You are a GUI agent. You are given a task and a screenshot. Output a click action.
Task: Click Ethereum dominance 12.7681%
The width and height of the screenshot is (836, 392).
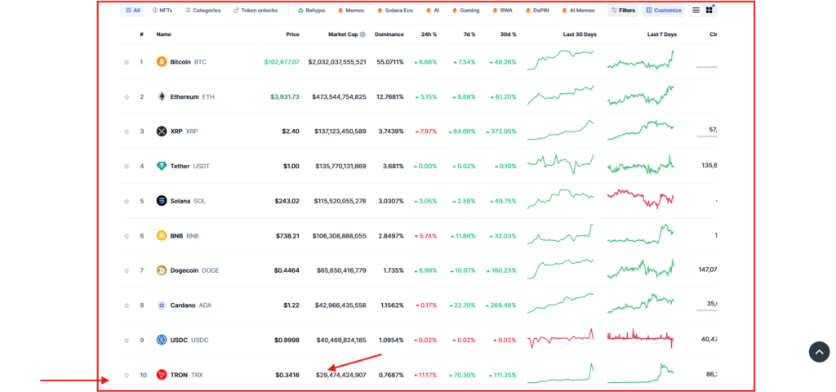[389, 96]
